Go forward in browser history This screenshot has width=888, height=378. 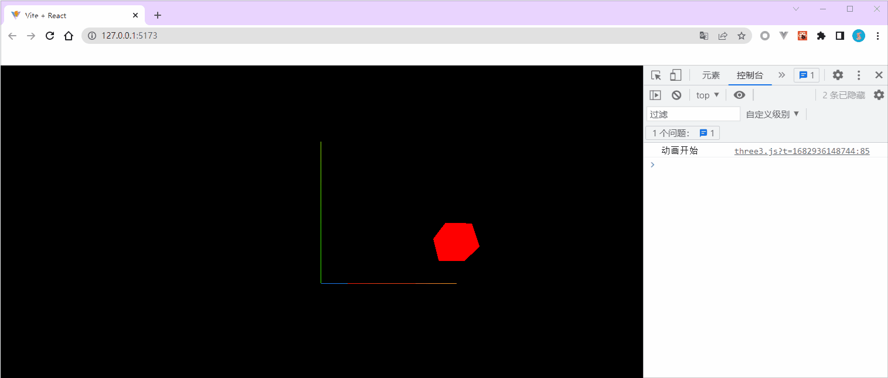point(31,36)
